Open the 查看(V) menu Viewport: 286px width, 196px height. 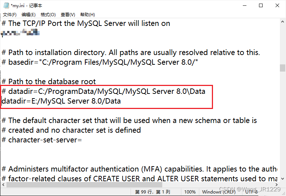coord(68,15)
